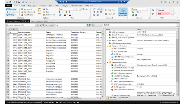Image resolution: width=185 pixels, height=104 pixels.
Task: Switch to the Insert ribbon tab
Action: coord(23,6)
